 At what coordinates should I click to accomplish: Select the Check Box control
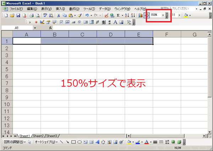[61, 22]
